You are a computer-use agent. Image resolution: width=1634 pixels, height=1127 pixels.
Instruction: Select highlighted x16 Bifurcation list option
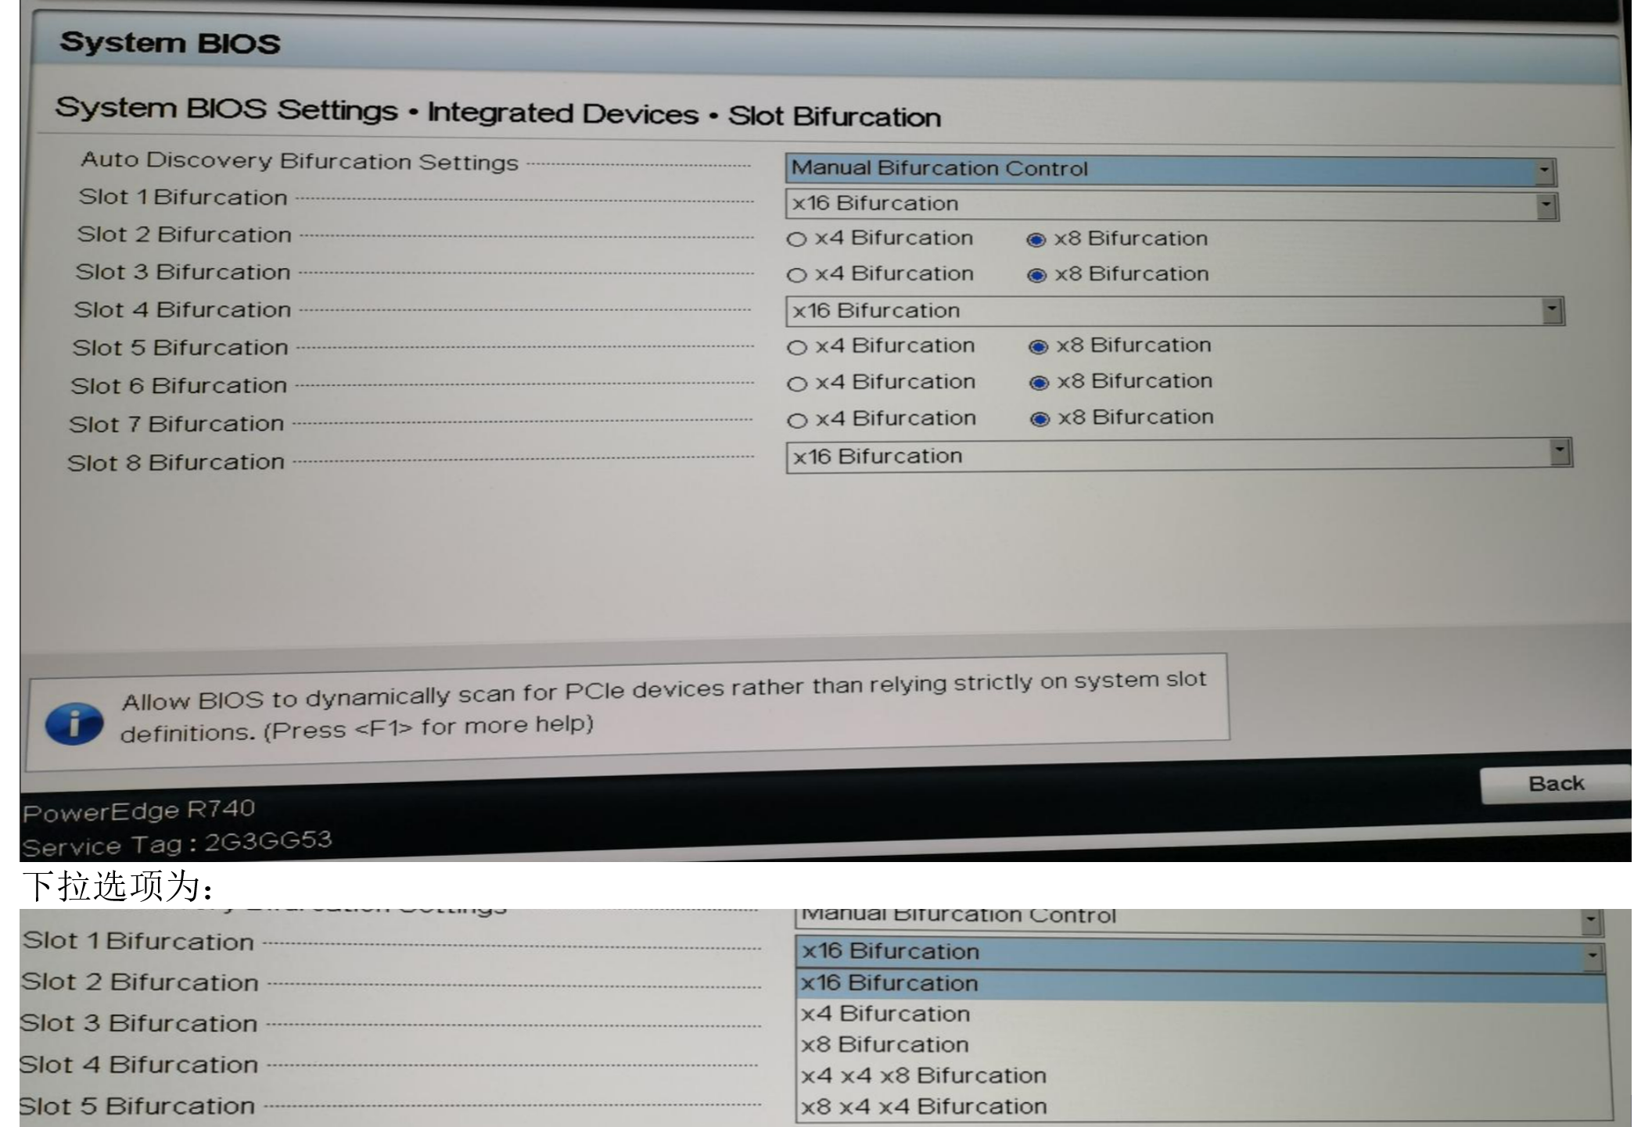click(x=889, y=983)
